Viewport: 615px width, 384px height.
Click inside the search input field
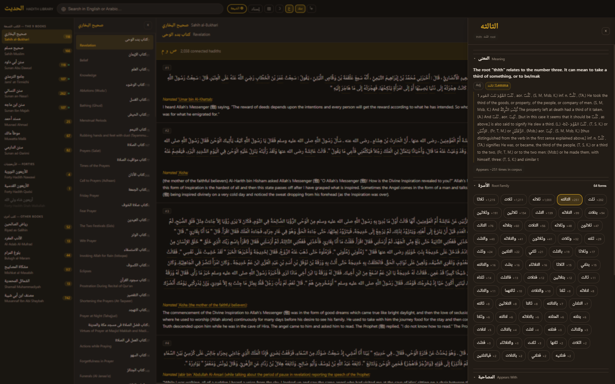tap(141, 9)
